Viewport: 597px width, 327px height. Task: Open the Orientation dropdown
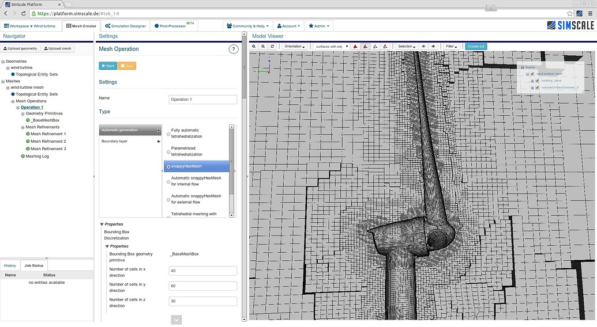pyautogui.click(x=294, y=46)
